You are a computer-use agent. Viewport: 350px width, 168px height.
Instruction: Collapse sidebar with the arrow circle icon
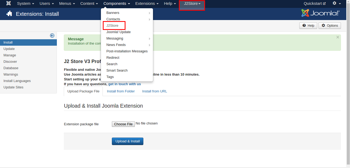[x=52, y=36]
